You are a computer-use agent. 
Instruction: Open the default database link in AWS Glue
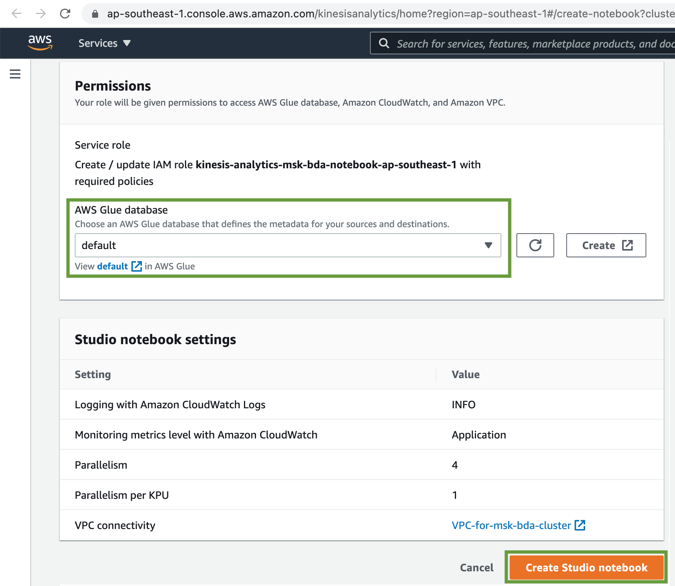[x=119, y=266]
